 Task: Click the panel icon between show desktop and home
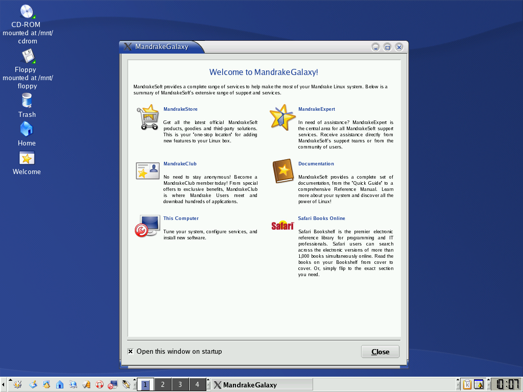click(46, 384)
